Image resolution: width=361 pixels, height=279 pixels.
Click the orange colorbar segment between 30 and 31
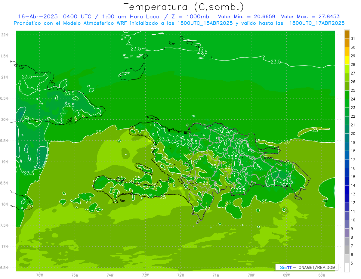(x=347, y=43)
